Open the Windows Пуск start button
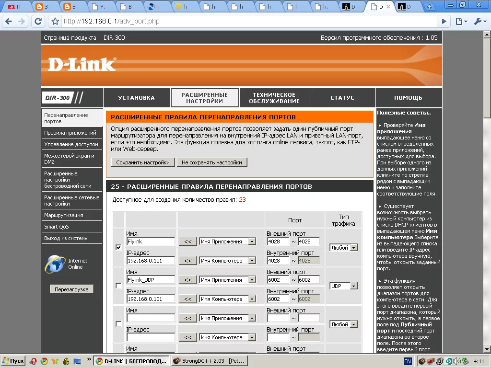The width and height of the screenshot is (491, 368). (x=13, y=361)
